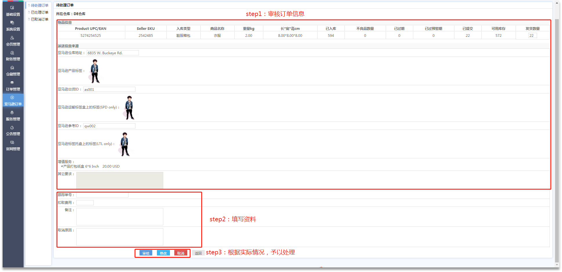Click the 跟踪单号 tracking number field
The image size is (562, 272).
coord(102,195)
